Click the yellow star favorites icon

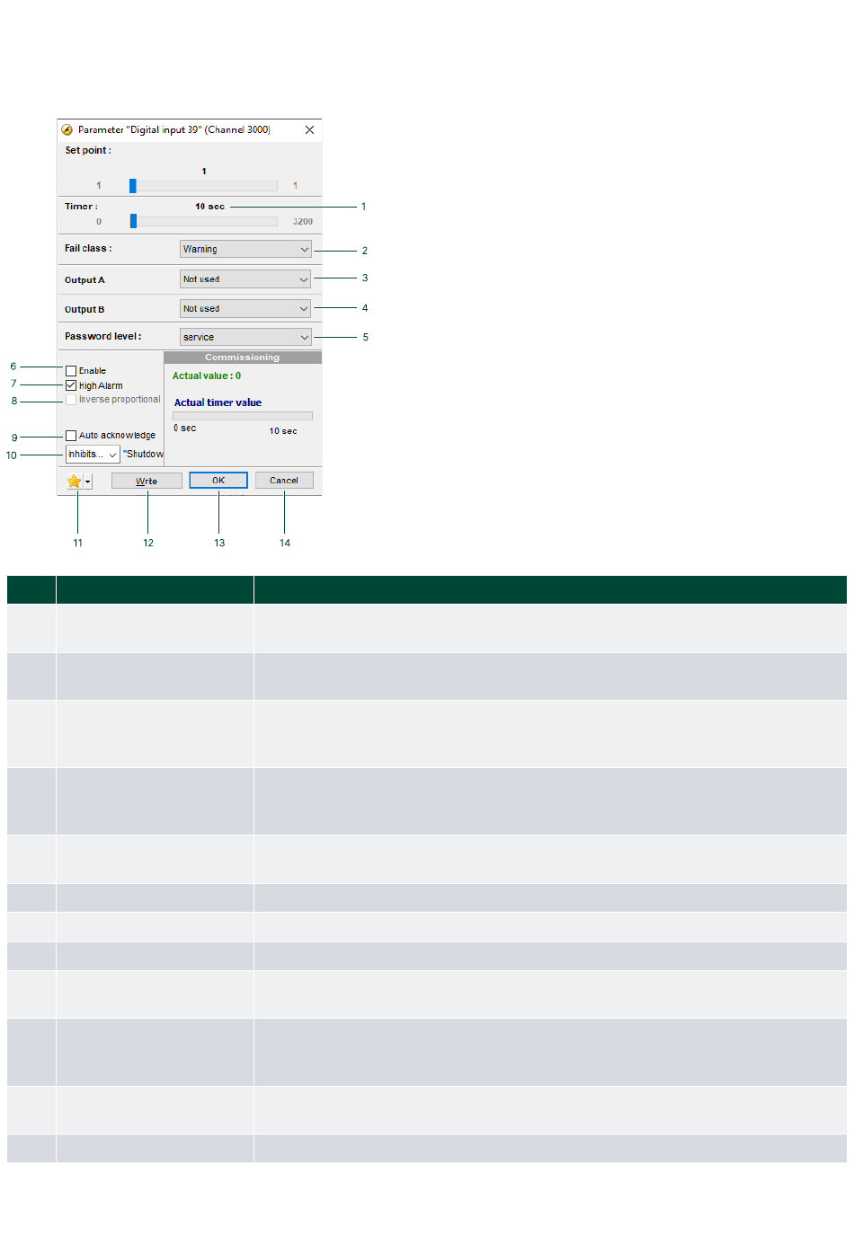(x=74, y=482)
